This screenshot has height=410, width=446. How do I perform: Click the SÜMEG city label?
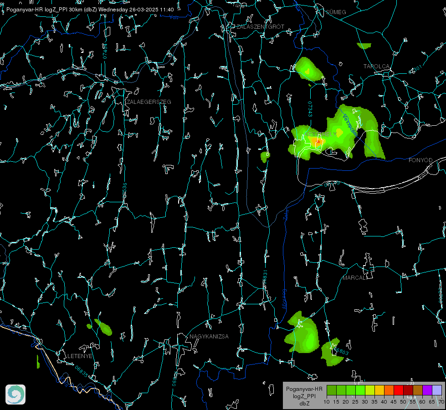coord(336,12)
